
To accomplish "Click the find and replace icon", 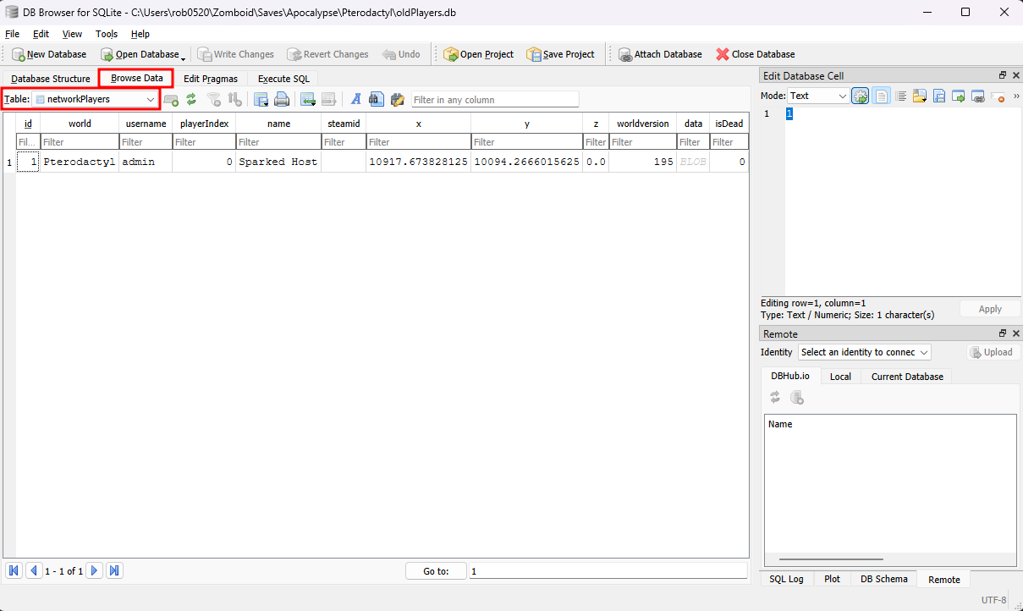I will [x=397, y=99].
